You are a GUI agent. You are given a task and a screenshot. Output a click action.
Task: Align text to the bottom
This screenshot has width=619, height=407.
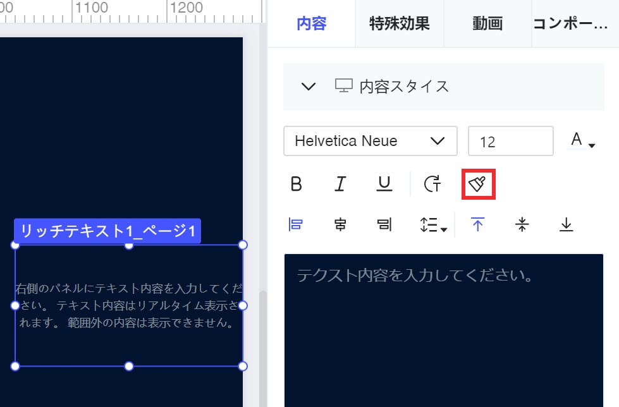tap(566, 224)
